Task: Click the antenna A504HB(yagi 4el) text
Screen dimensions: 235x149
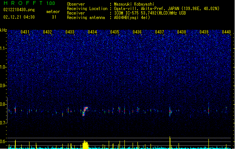Action: coord(132,18)
